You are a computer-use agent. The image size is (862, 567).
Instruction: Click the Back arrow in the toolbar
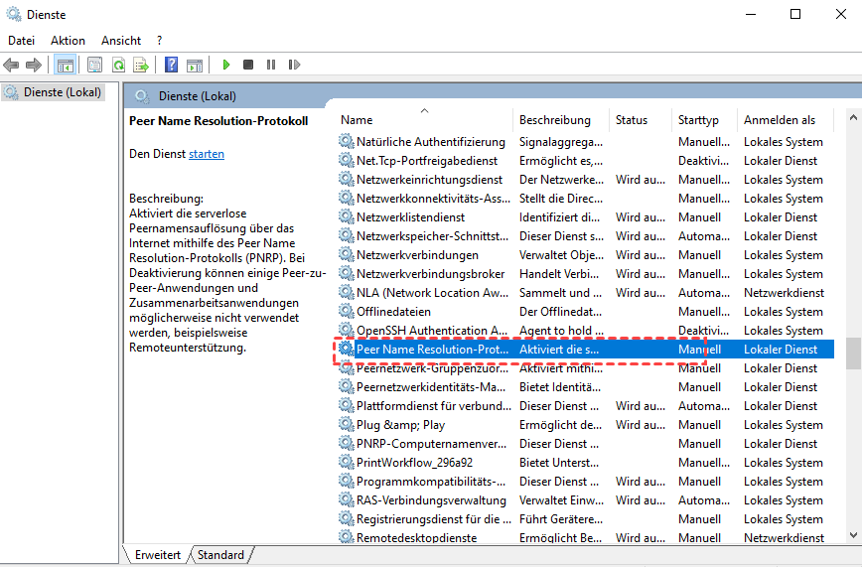[12, 65]
